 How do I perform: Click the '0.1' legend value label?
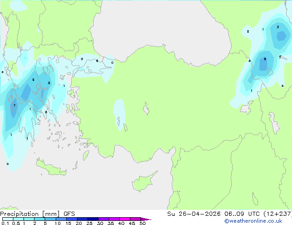[x=5, y=223]
